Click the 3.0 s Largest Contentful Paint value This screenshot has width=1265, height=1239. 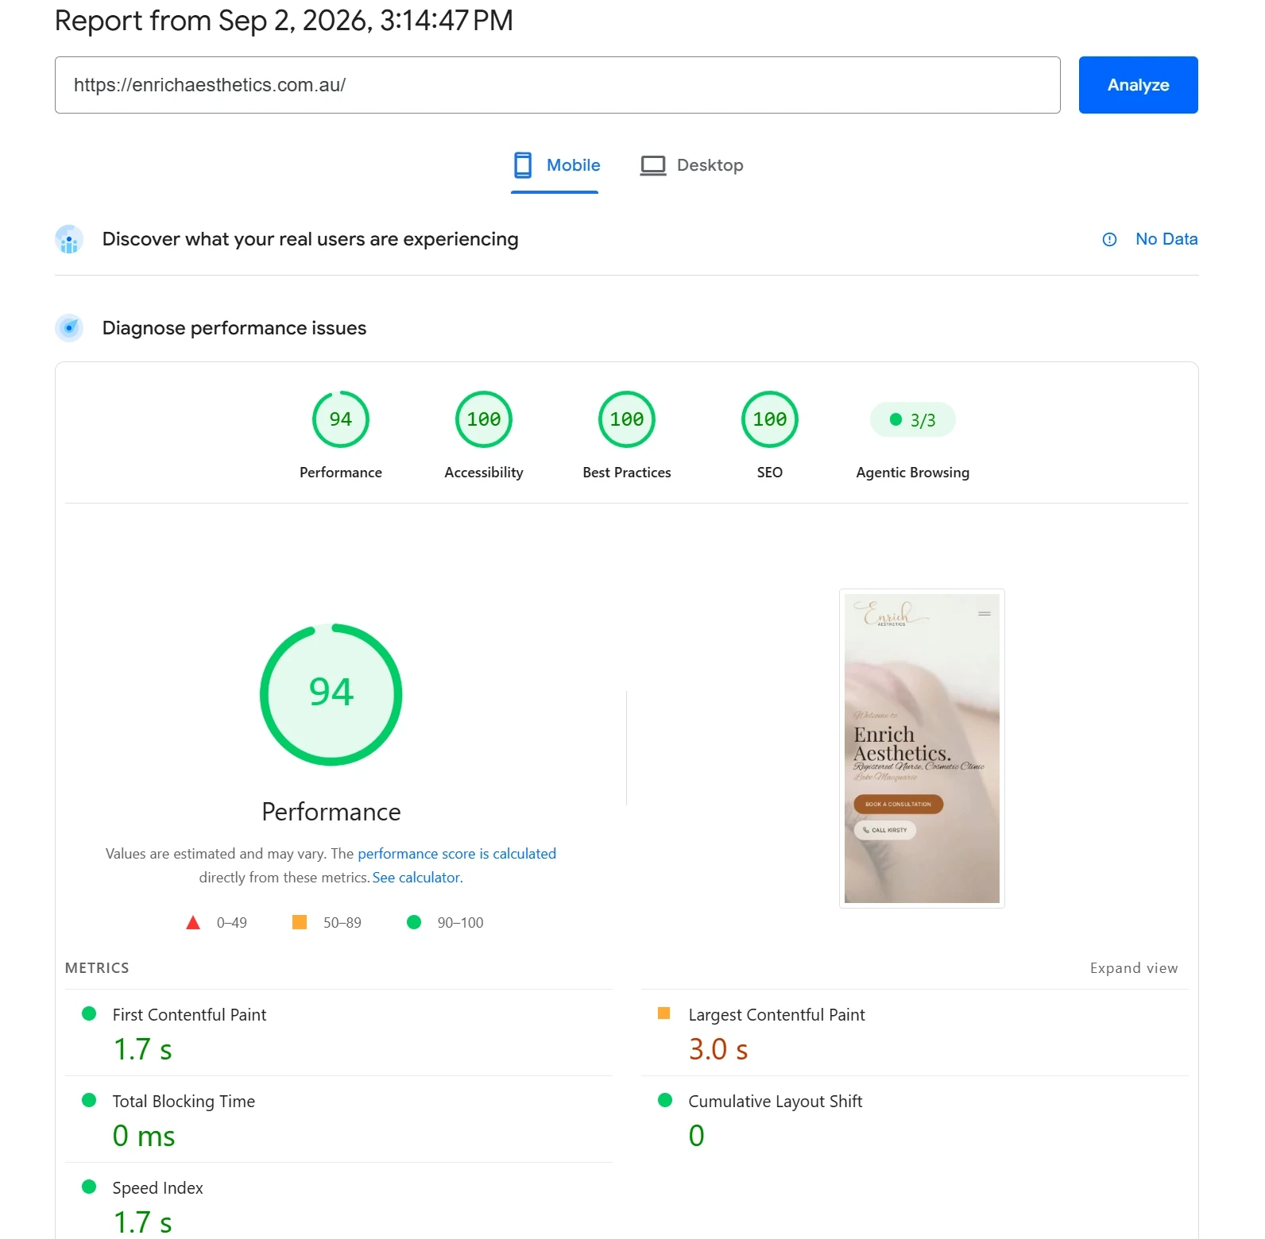click(718, 1049)
